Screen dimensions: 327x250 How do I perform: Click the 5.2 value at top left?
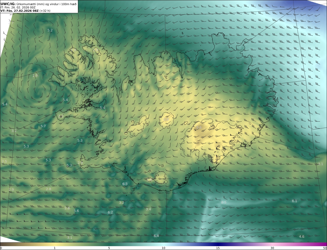50,30
